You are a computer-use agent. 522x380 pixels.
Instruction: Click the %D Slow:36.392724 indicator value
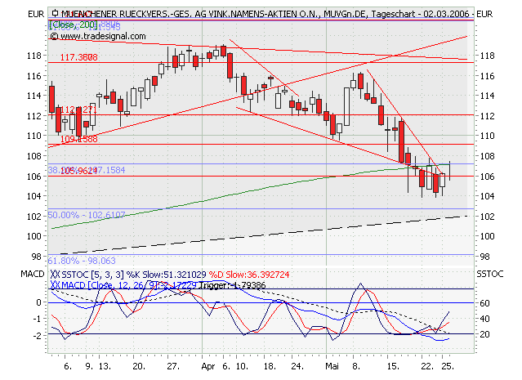tap(249, 275)
